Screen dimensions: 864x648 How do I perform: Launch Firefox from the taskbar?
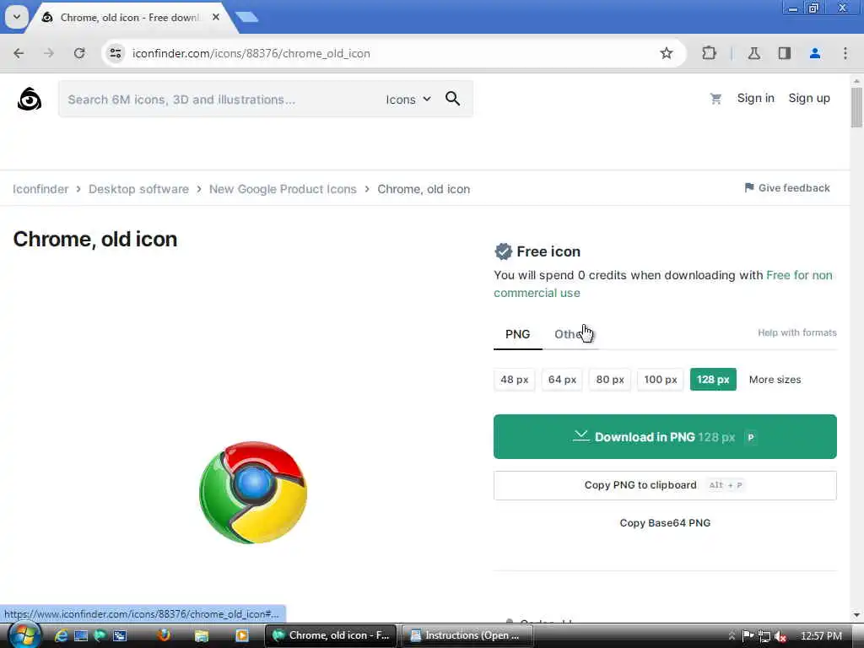163,635
